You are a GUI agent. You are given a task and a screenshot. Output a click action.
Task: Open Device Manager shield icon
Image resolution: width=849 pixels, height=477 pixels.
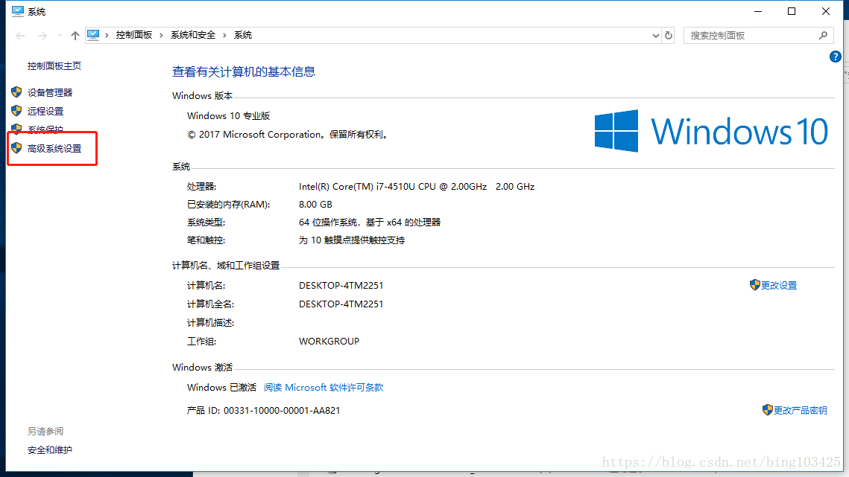(16, 92)
